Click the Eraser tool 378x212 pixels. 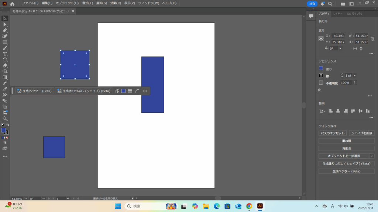coord(5,66)
